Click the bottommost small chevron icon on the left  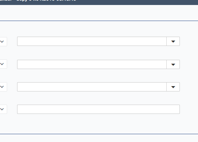[2, 109]
